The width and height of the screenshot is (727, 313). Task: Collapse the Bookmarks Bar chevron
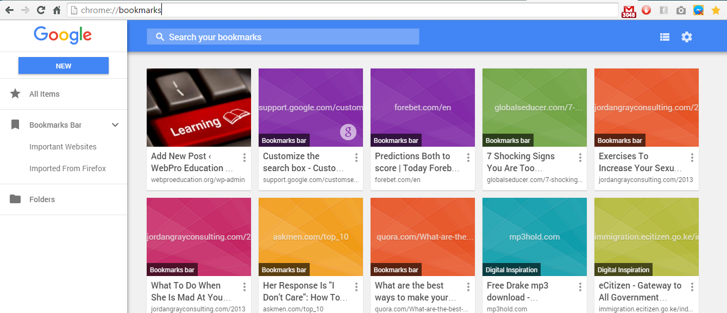115,125
